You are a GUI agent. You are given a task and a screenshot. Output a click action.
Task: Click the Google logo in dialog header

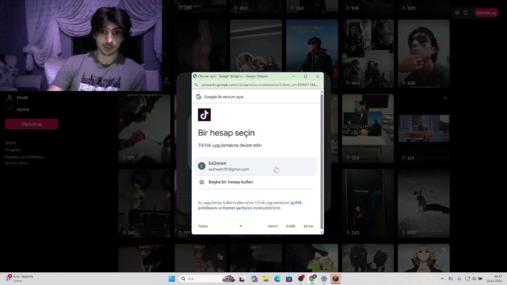coord(198,97)
